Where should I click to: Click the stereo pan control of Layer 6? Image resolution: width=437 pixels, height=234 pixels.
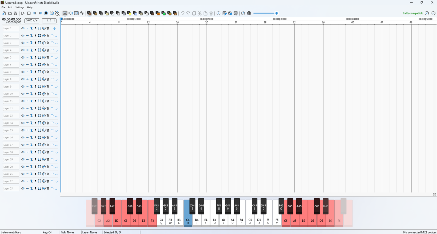(27, 65)
